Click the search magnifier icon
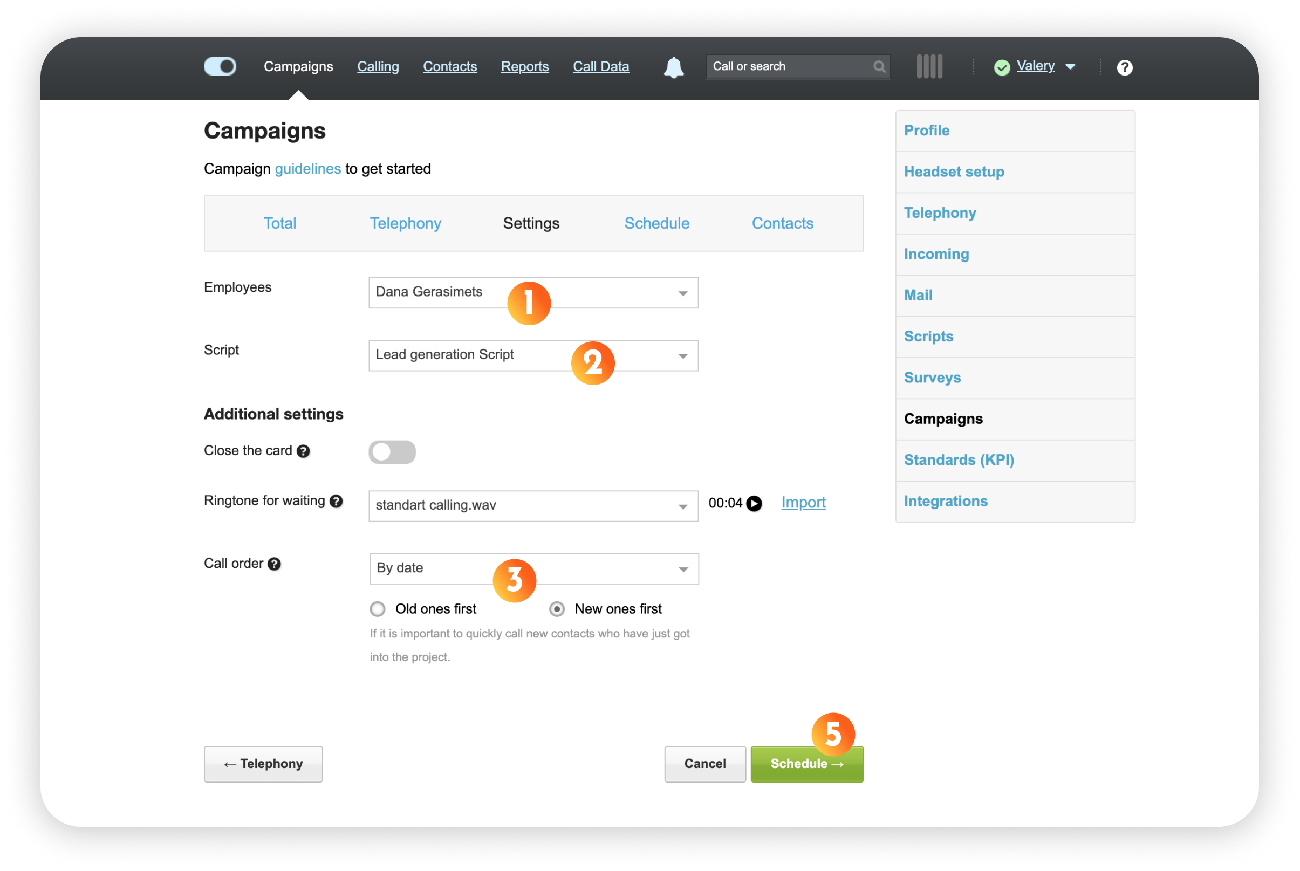The width and height of the screenshot is (1300, 871). click(x=879, y=67)
